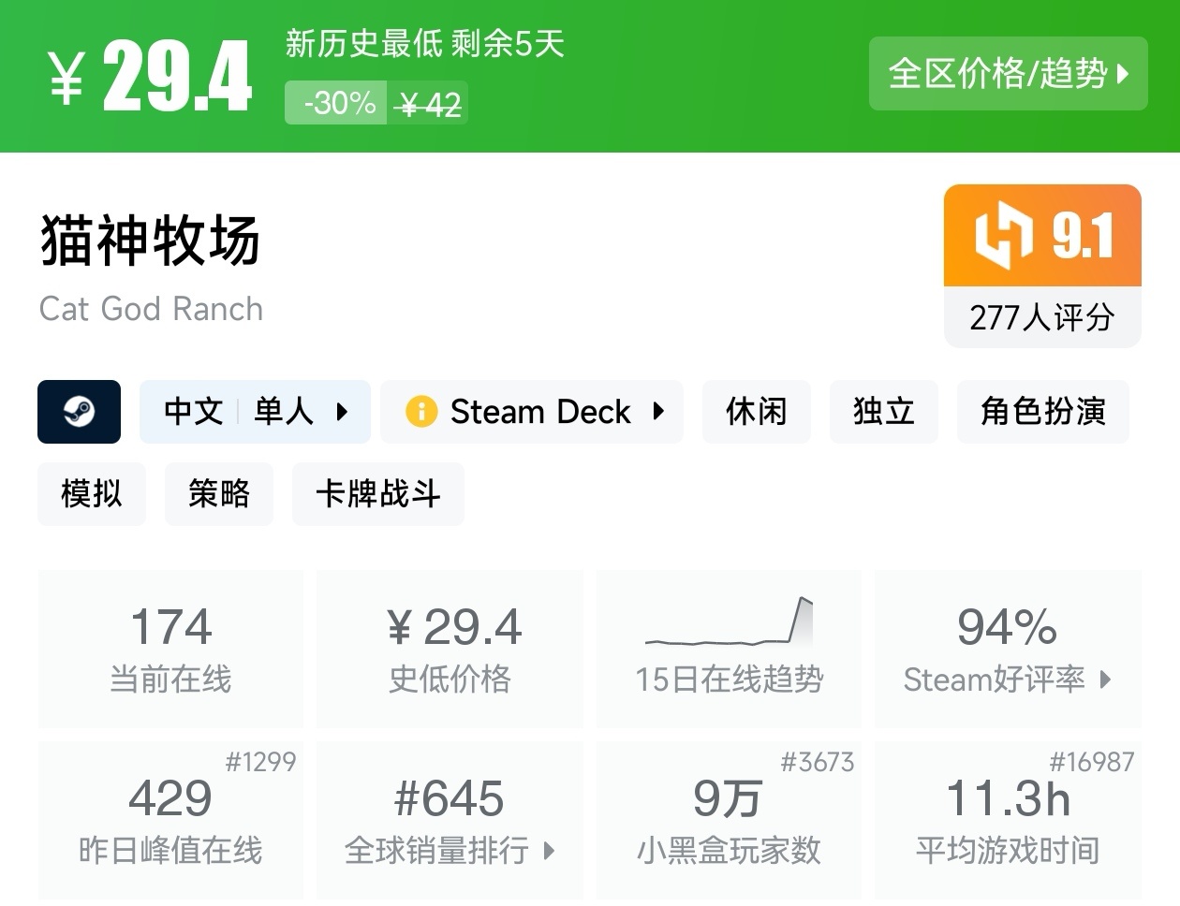Tap the 94% positive review value
This screenshot has width=1180, height=906.
(1008, 627)
